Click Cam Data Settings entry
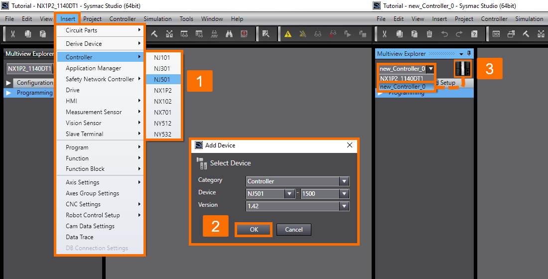The height and width of the screenshot is (279, 548). pos(100,226)
